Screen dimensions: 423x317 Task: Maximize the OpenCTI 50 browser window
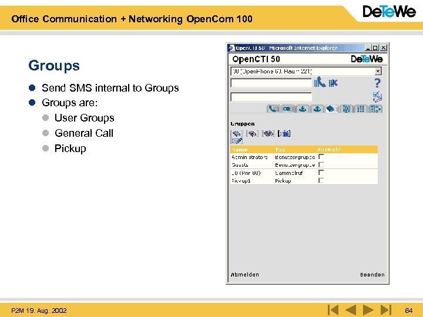(375, 48)
